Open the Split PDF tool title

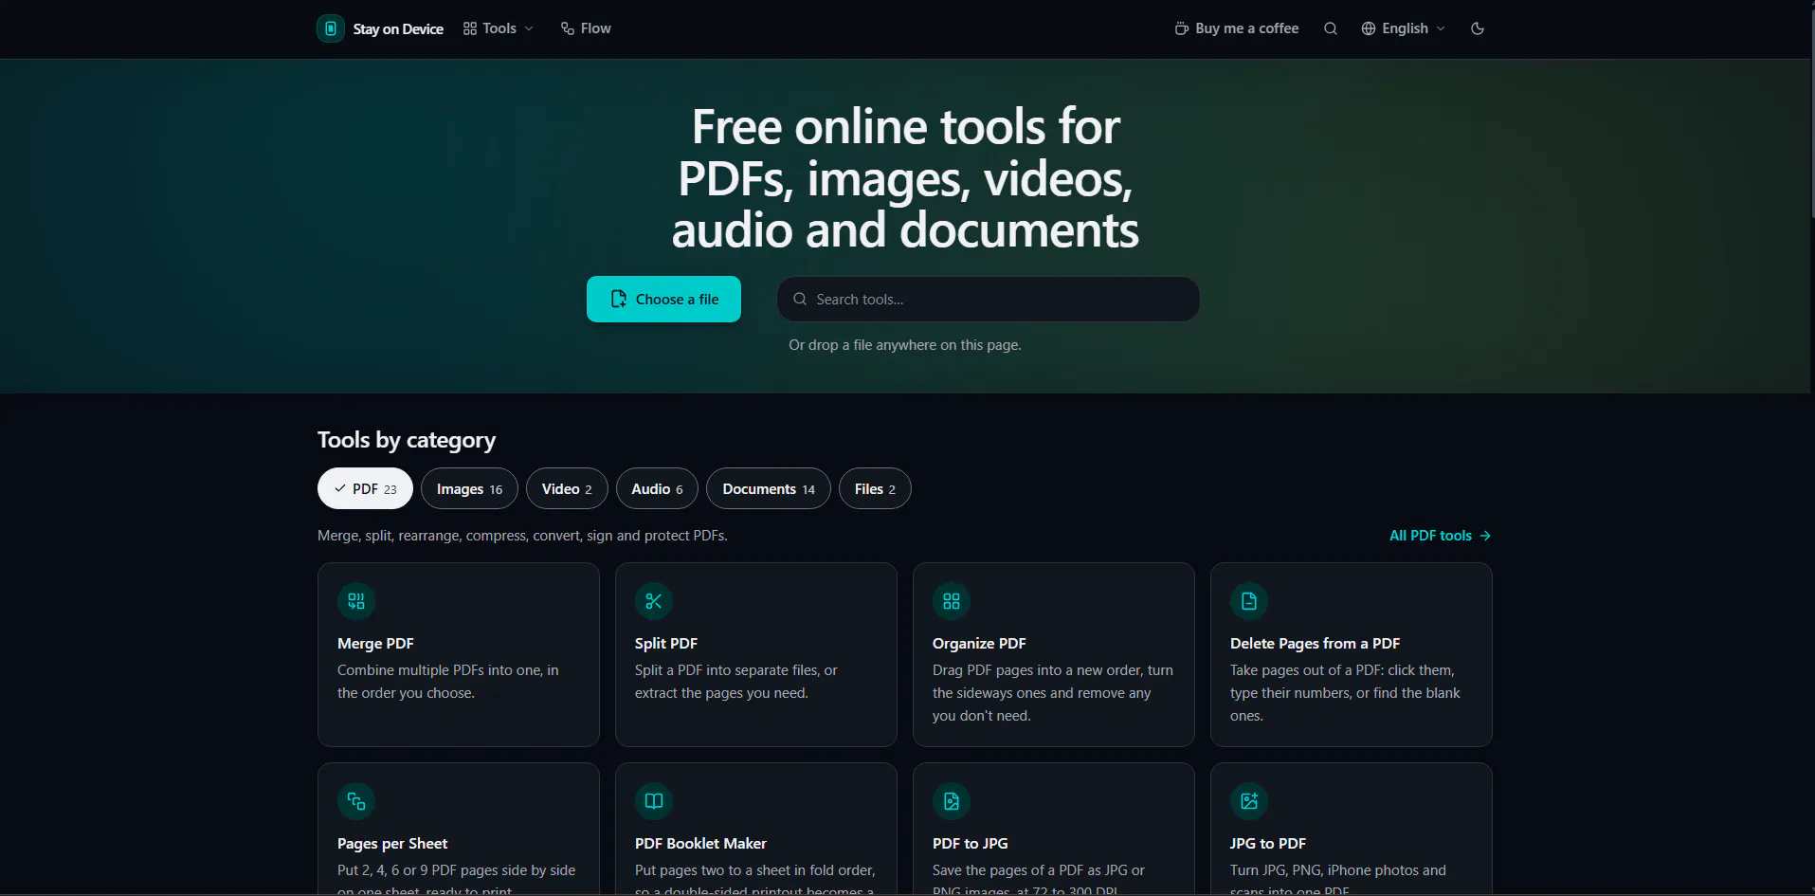click(666, 643)
